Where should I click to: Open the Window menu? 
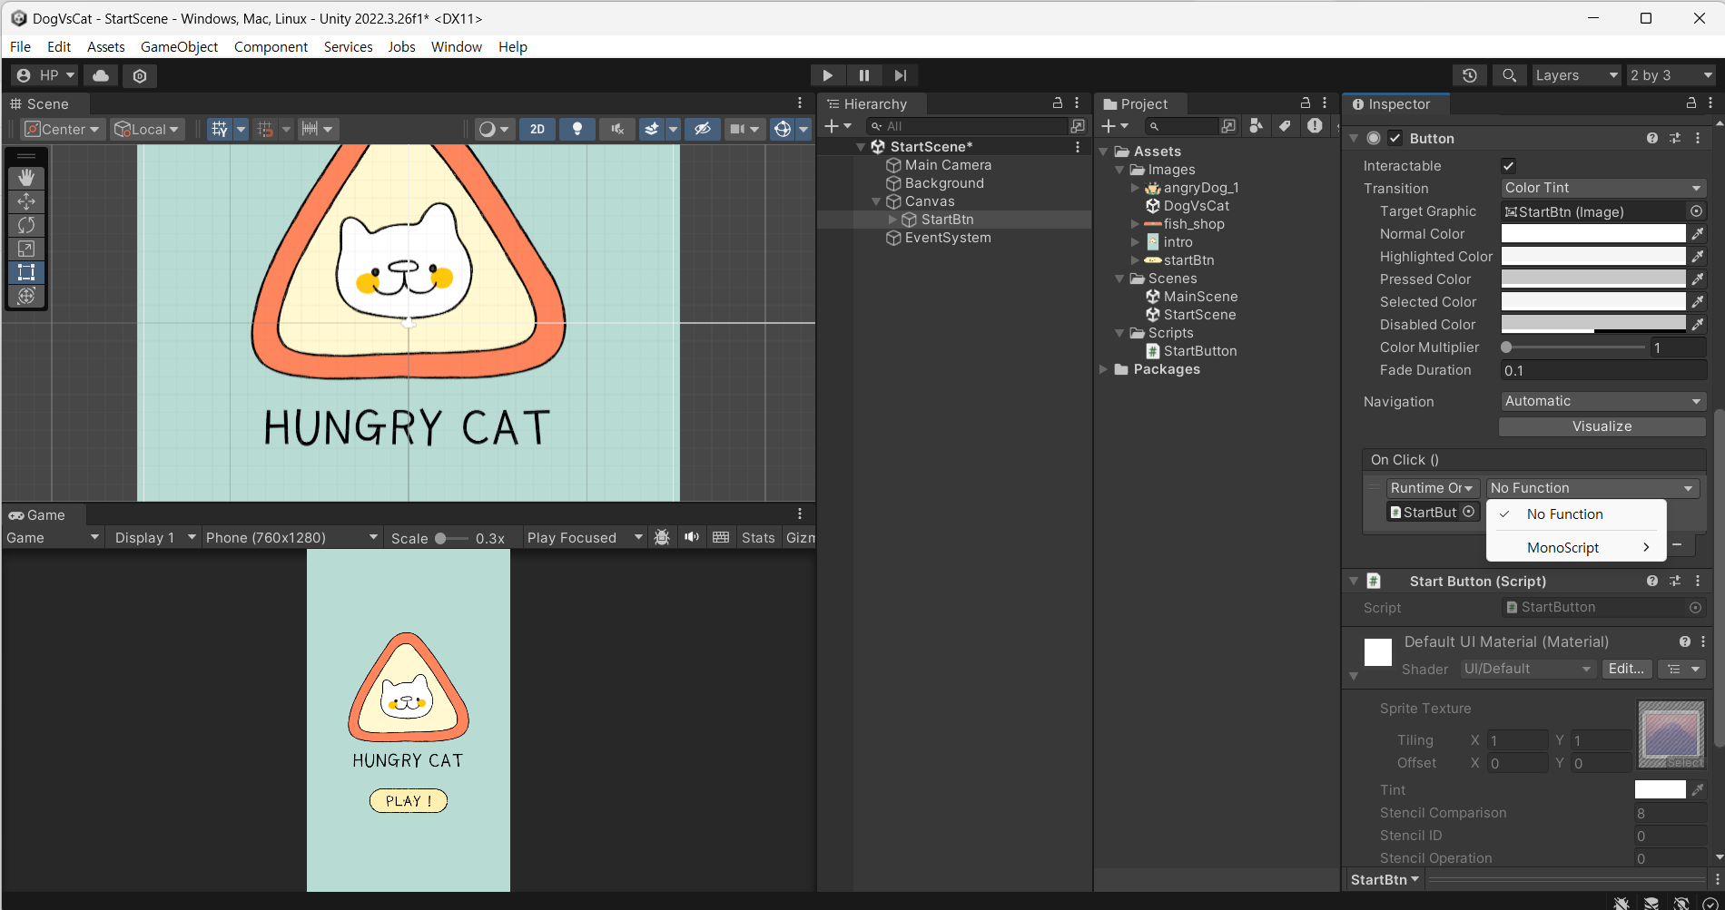pos(457,47)
